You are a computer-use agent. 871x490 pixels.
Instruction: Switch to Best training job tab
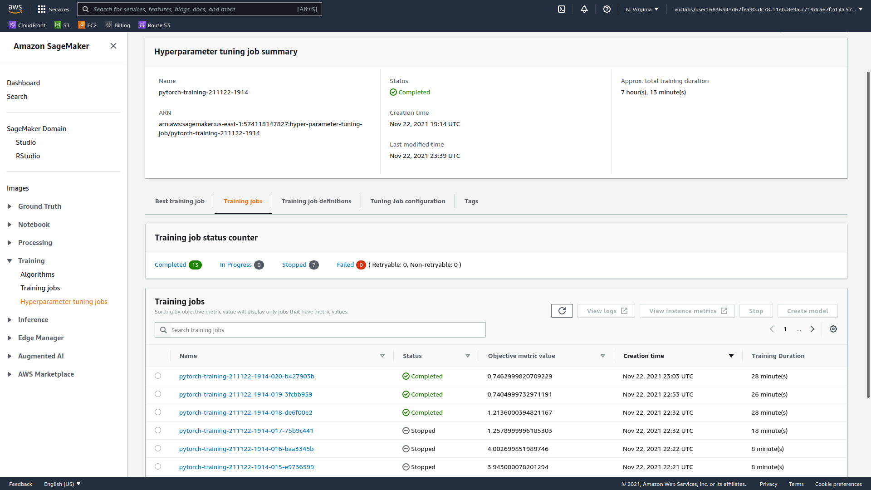(x=180, y=201)
